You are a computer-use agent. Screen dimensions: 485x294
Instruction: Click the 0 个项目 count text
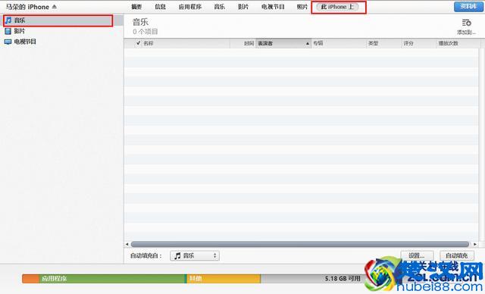click(145, 32)
